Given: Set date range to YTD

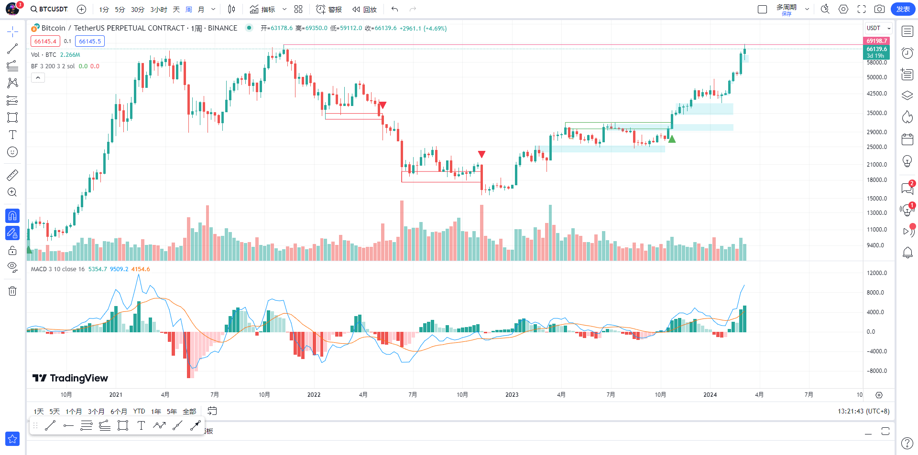Looking at the screenshot, I should pyautogui.click(x=139, y=412).
